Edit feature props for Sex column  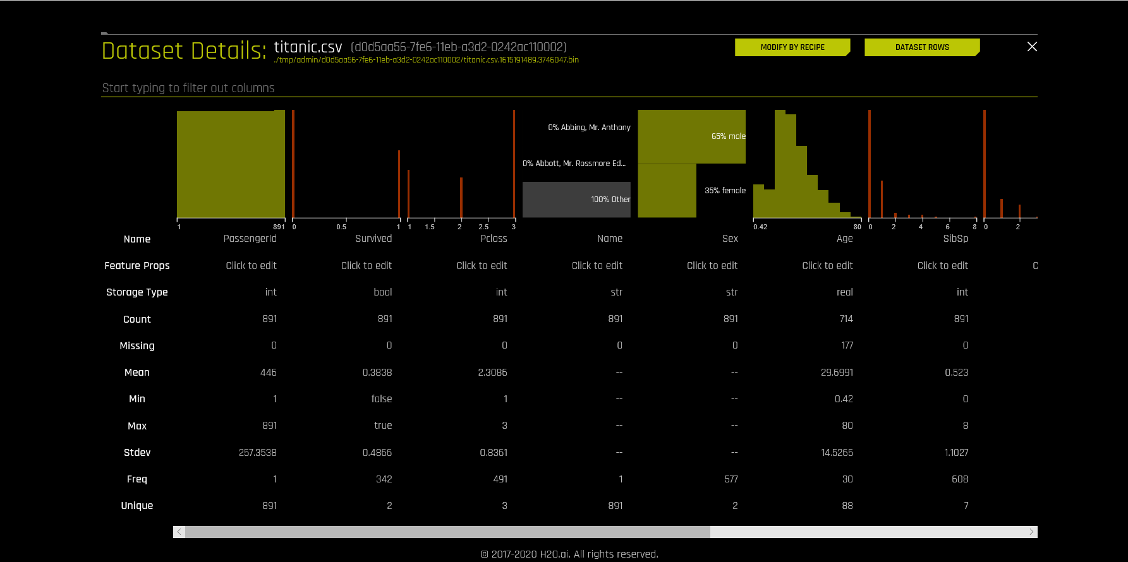pyautogui.click(x=712, y=266)
